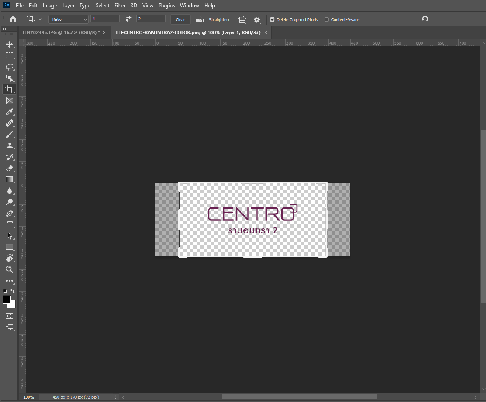Viewport: 486px width, 402px height.
Task: Expand the toolbar double-arrow
Action: click(x=5, y=29)
